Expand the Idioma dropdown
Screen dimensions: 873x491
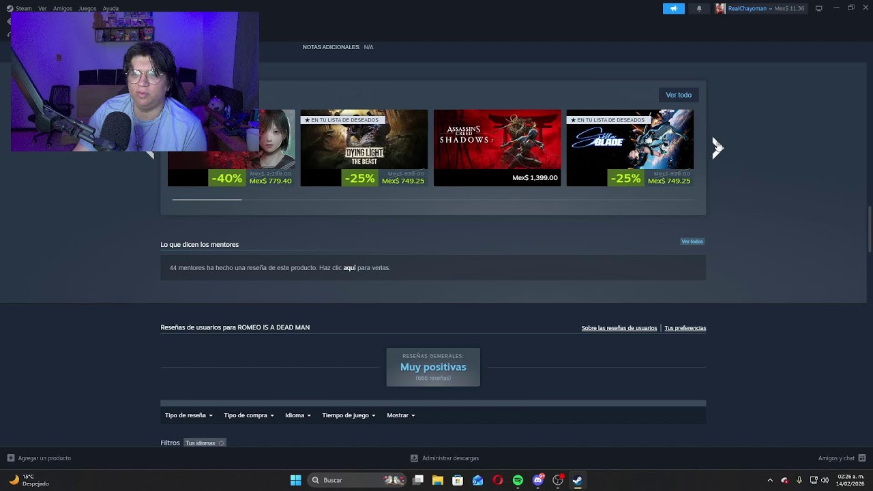[298, 415]
